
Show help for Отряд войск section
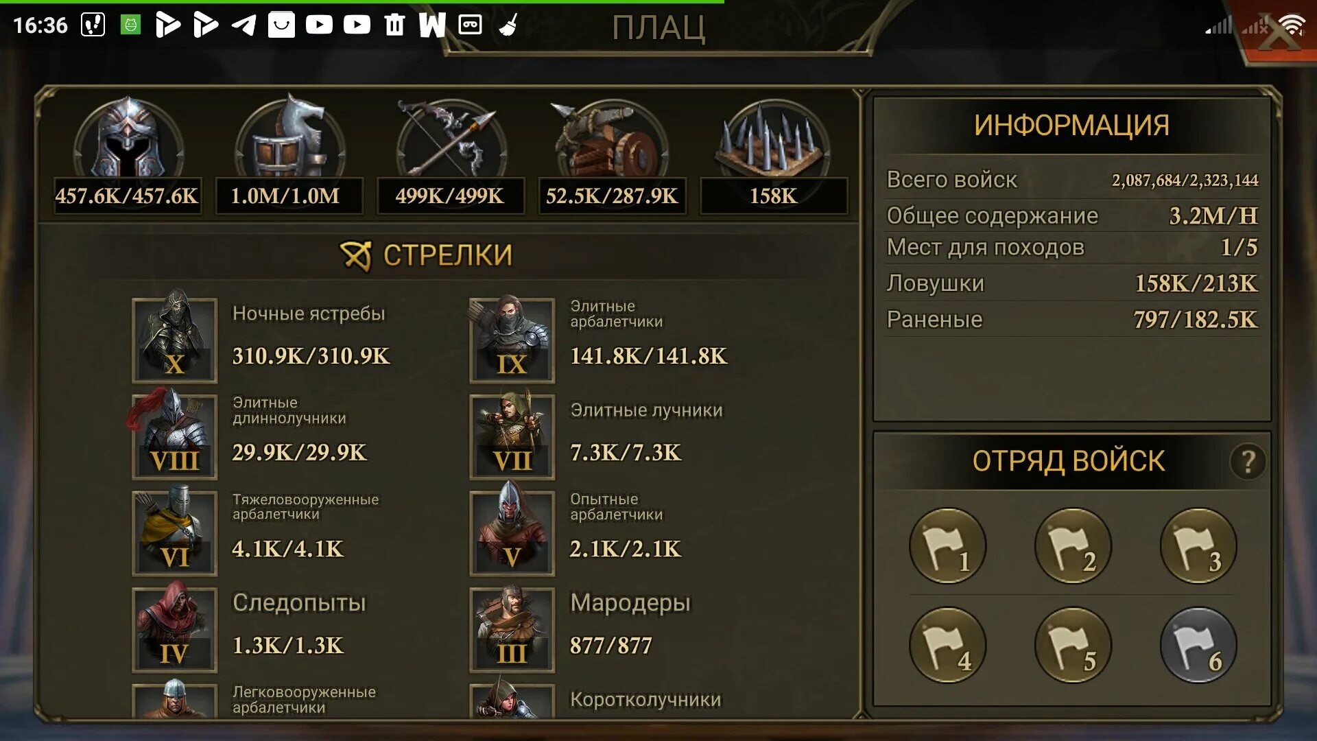tap(1248, 462)
